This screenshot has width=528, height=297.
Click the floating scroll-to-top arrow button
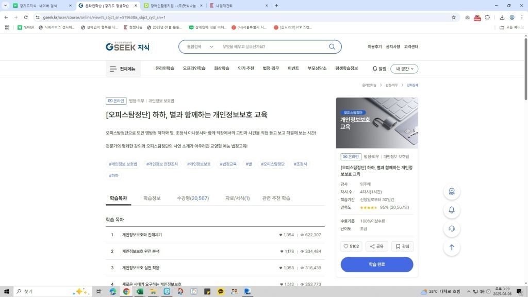[452, 247]
